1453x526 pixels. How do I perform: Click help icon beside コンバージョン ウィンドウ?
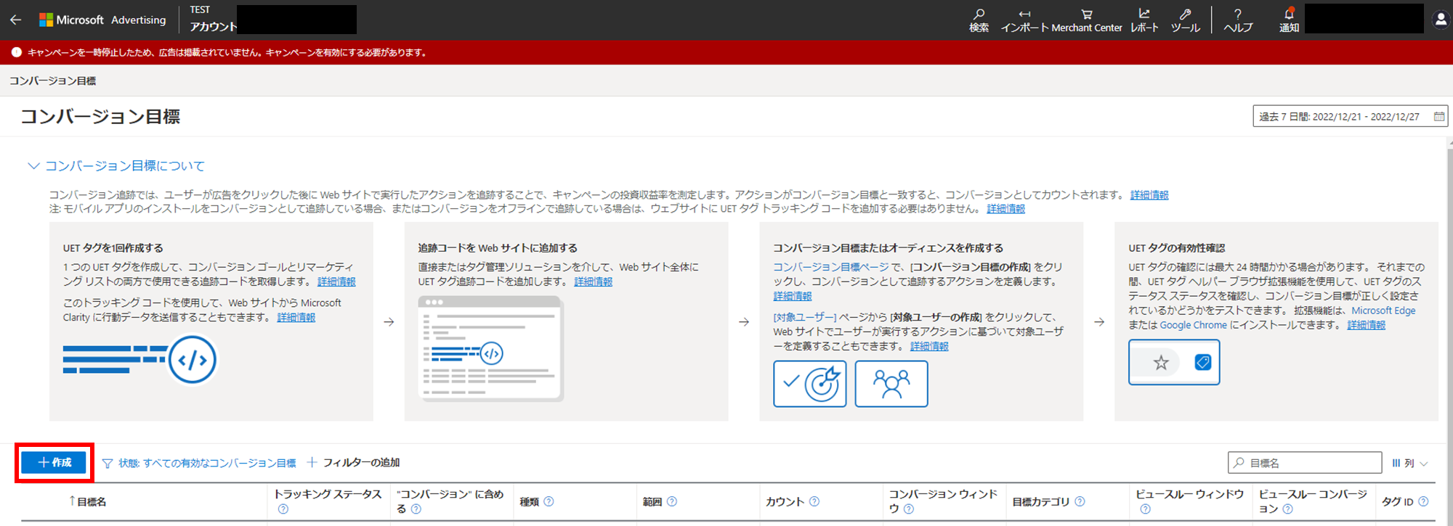tap(909, 509)
